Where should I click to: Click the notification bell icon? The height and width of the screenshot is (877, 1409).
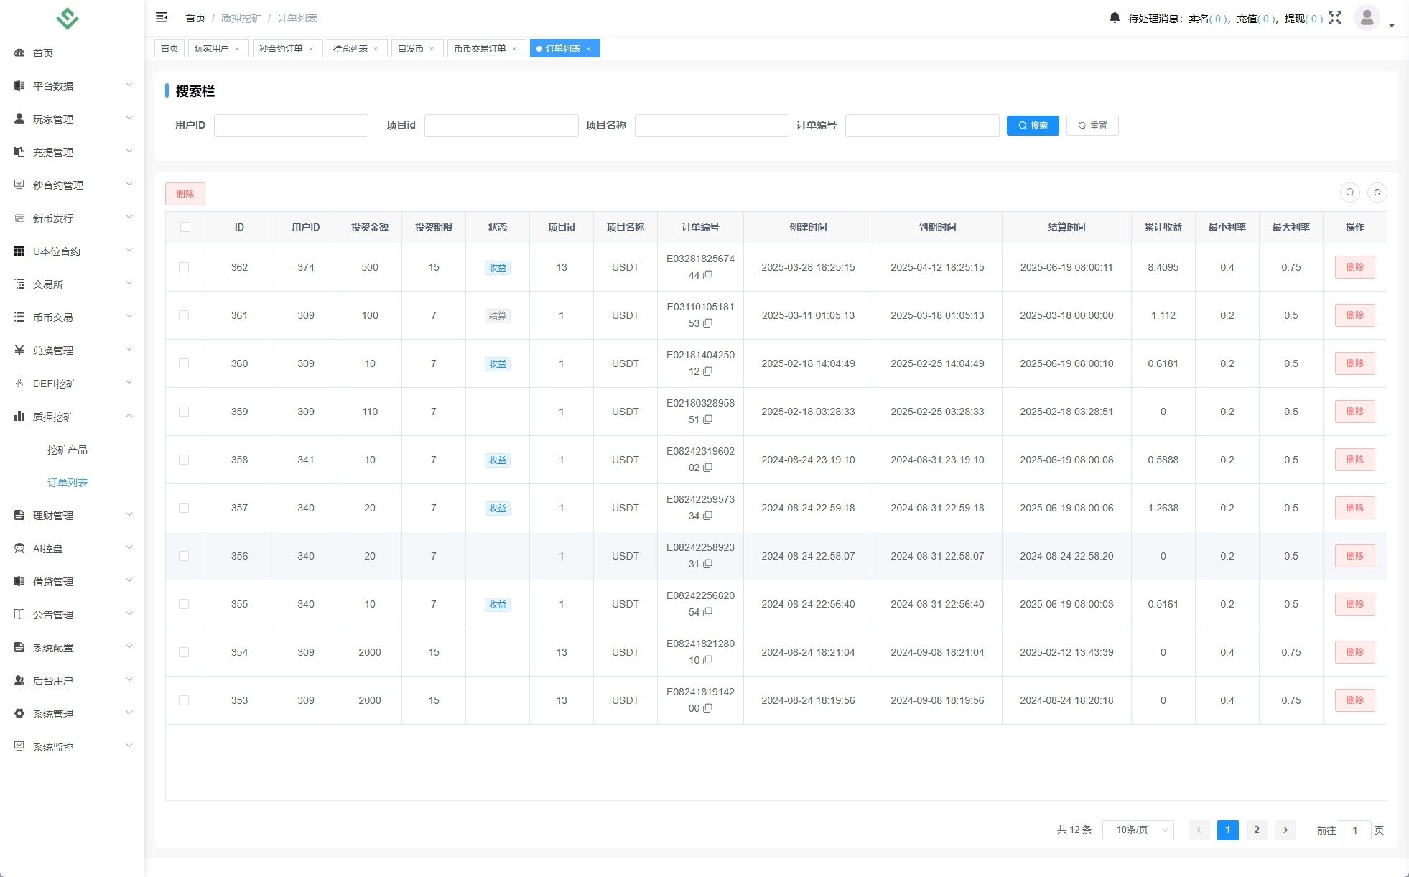click(x=1114, y=18)
